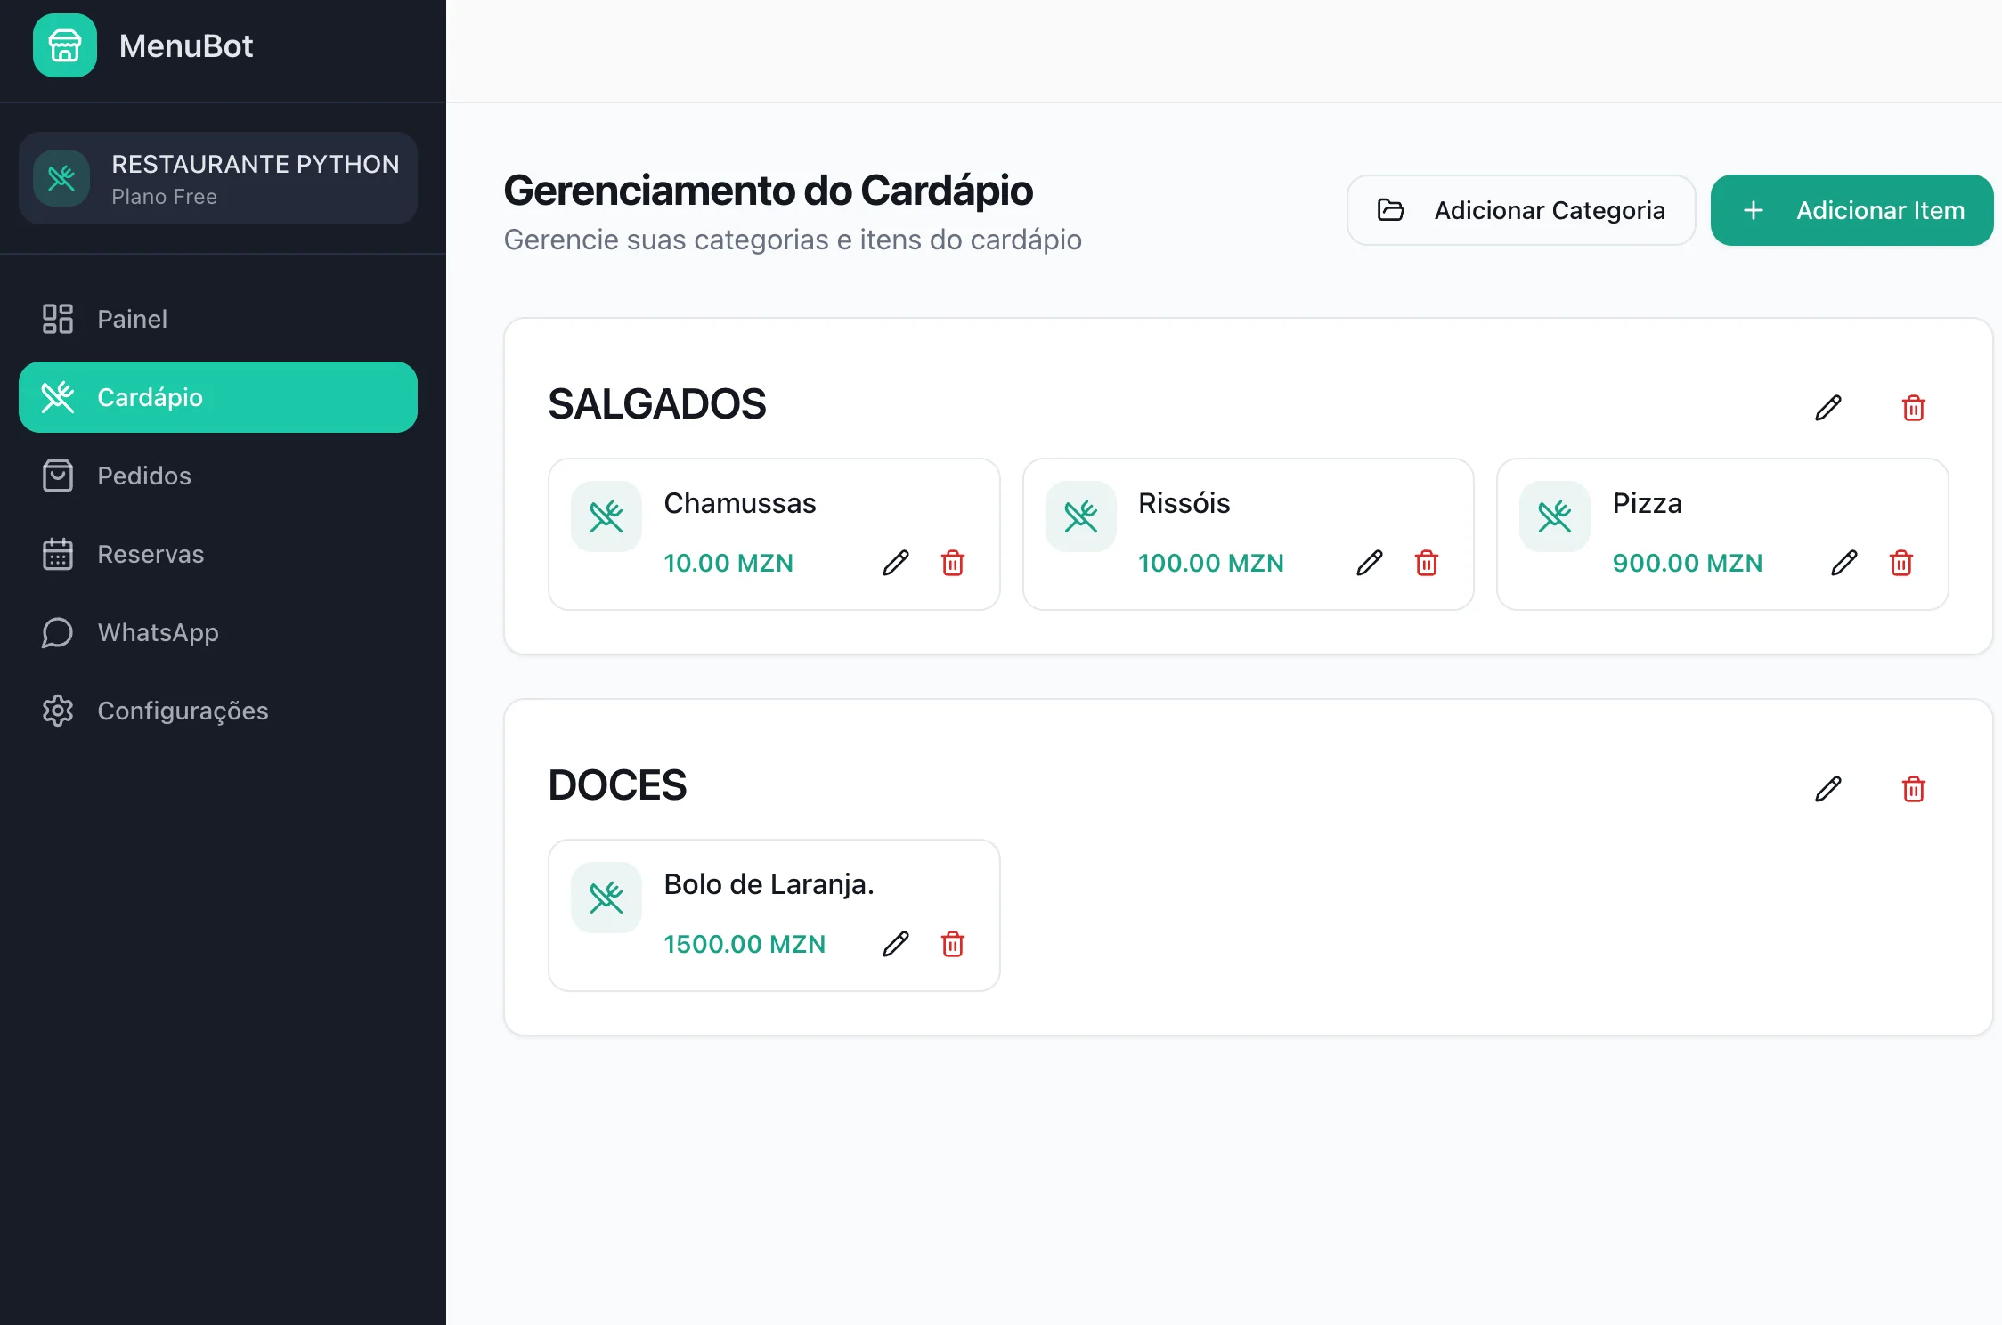Delete the Chamussas item
The width and height of the screenshot is (2002, 1325).
point(953,563)
